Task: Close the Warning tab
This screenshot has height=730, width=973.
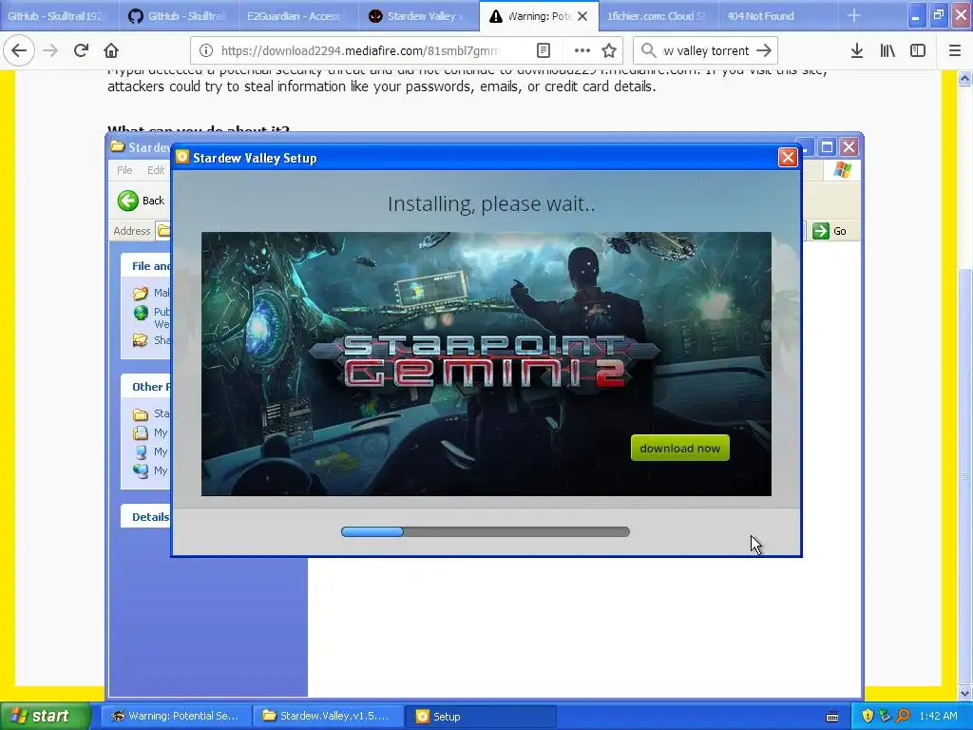Action: (582, 16)
